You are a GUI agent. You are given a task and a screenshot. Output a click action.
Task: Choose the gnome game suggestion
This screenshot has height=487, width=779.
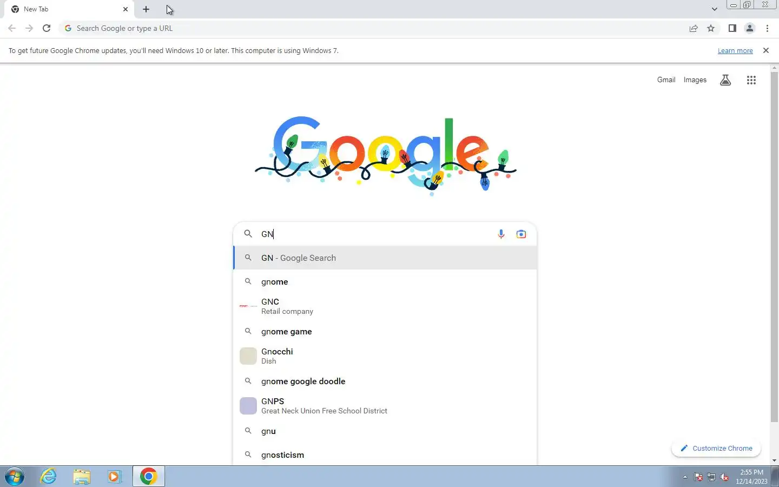pos(385,331)
